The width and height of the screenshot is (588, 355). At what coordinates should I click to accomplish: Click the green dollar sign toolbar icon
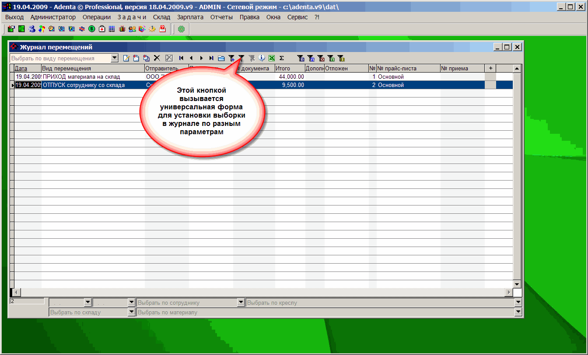point(92,29)
